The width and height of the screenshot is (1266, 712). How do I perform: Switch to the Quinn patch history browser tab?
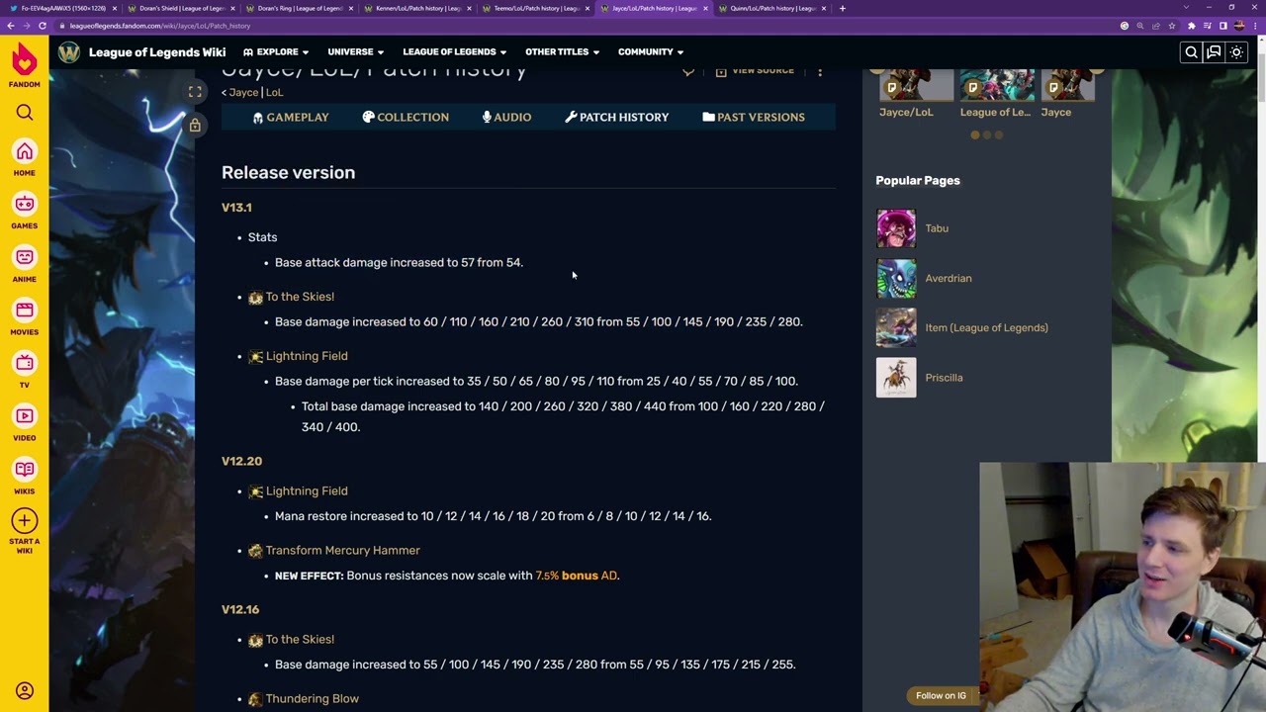771,8
